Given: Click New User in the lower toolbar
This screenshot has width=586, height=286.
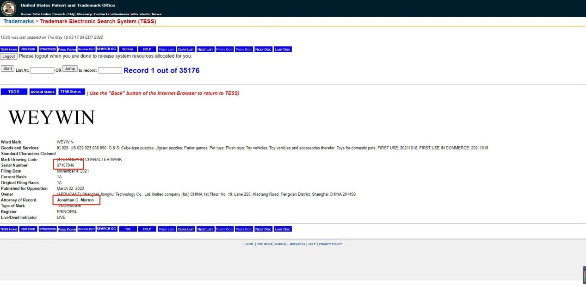Looking at the screenshot, I should 28,229.
